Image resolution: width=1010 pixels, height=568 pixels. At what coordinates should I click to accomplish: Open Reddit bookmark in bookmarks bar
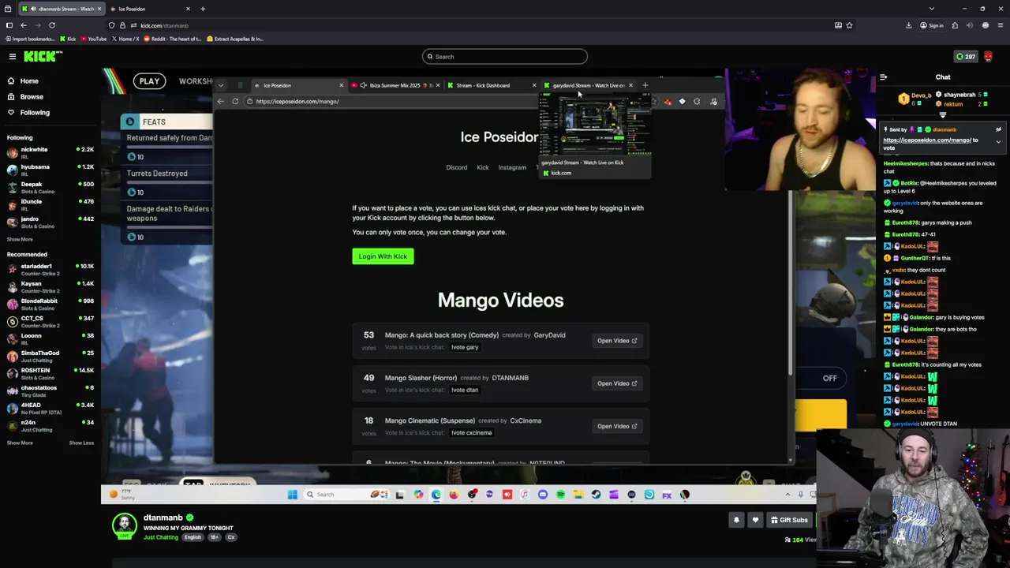tap(172, 39)
